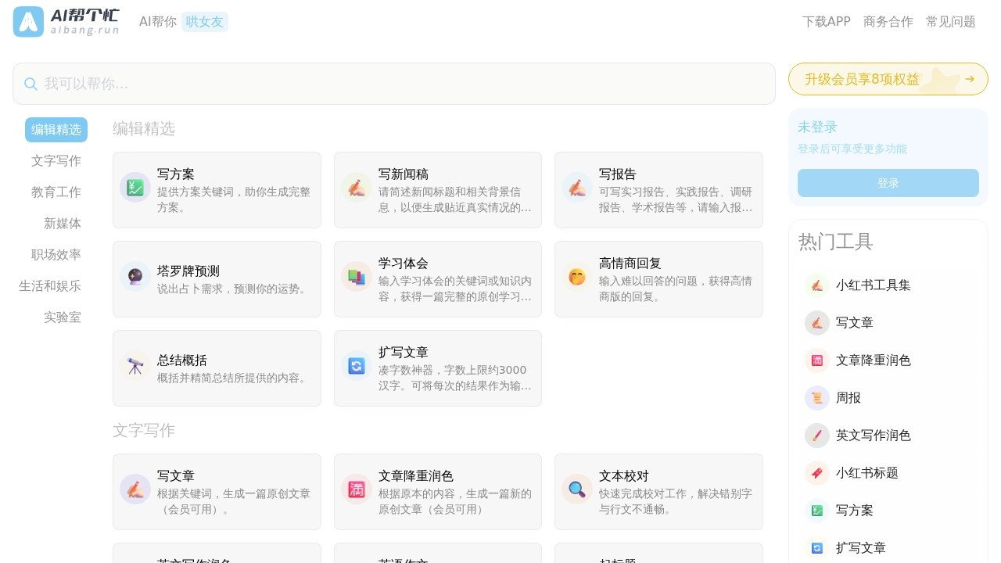Screen dimensions: 1001x563
Task: Click the 下载APP link
Action: tap(826, 22)
